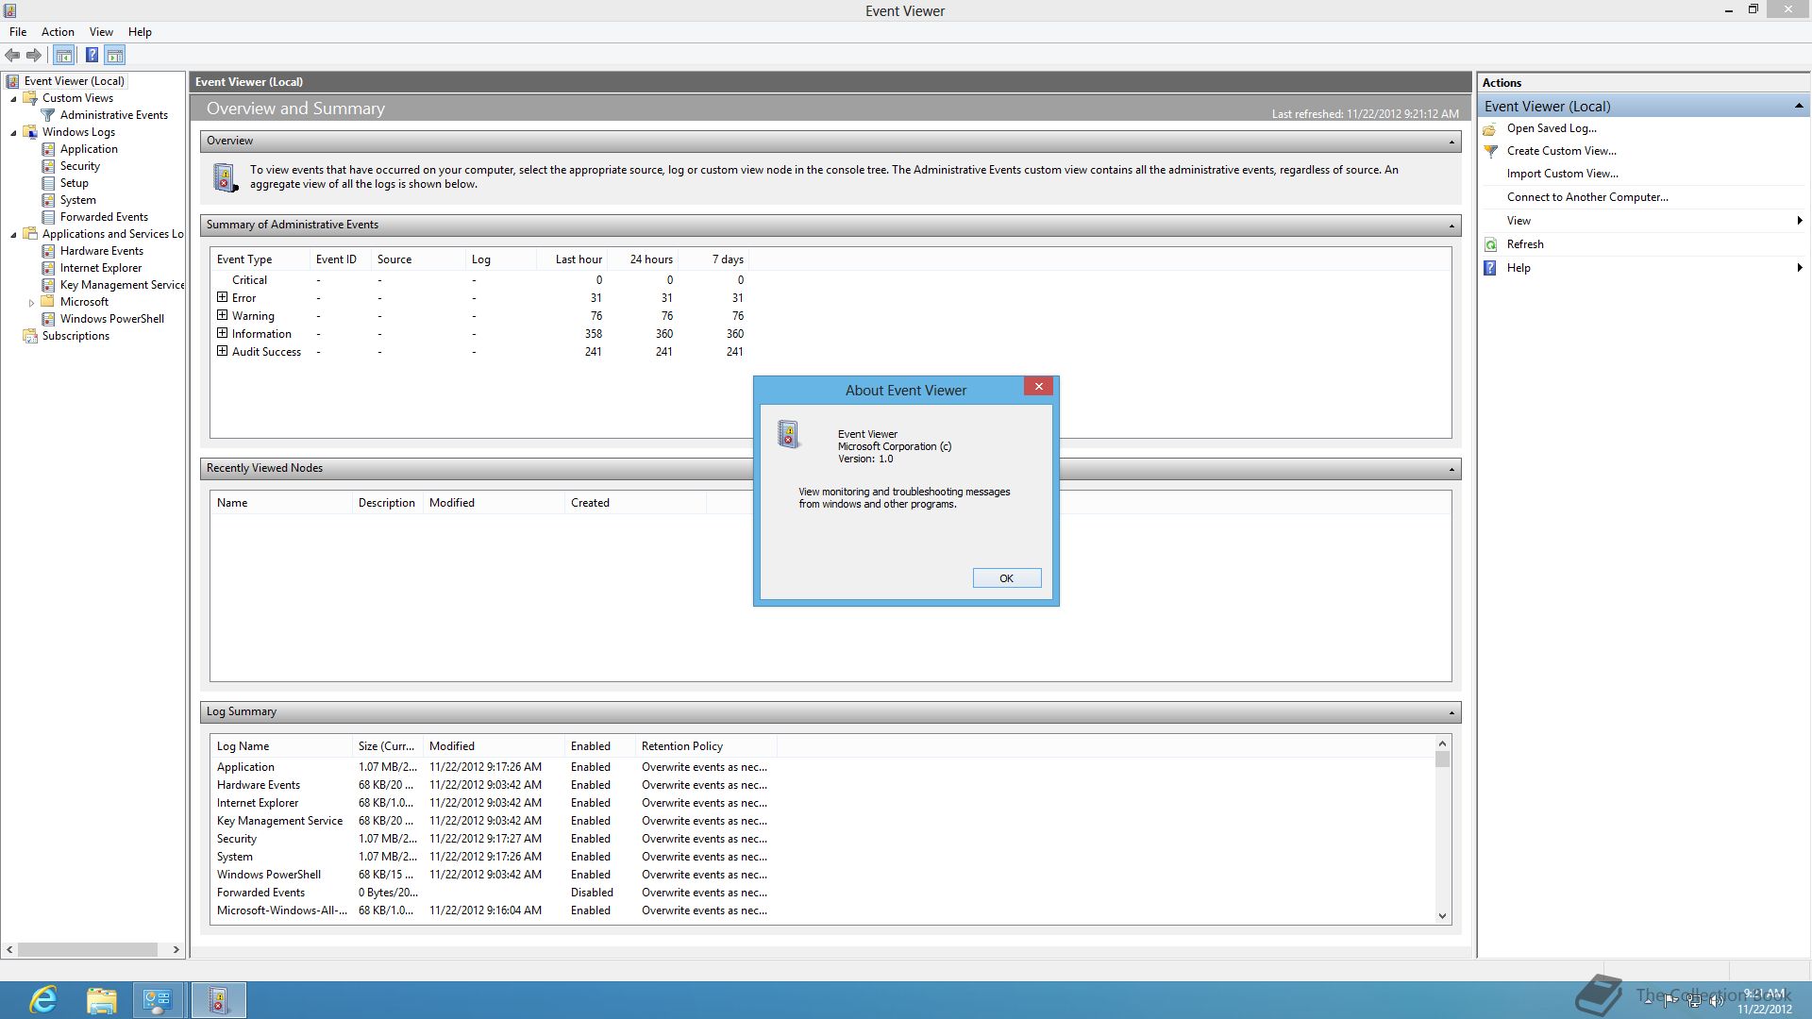Collapse Applications and Services Logs node

pos(13,235)
